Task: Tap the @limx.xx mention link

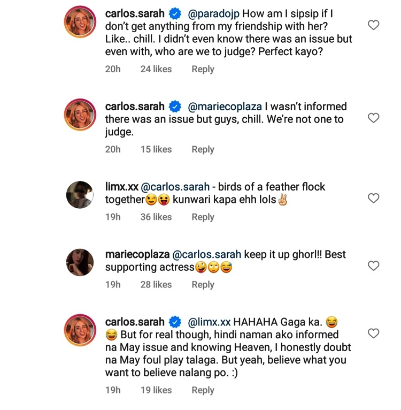Action: point(209,322)
